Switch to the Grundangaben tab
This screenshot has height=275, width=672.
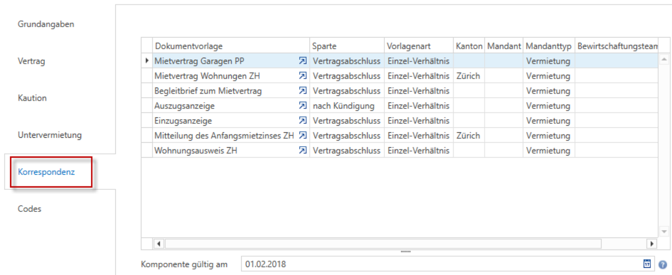(x=46, y=24)
